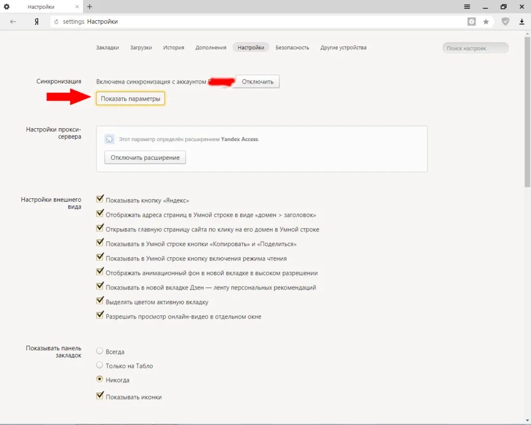Toggle «домен > заголовок» address display checkbox
Image resolution: width=531 pixels, height=425 pixels.
100,213
